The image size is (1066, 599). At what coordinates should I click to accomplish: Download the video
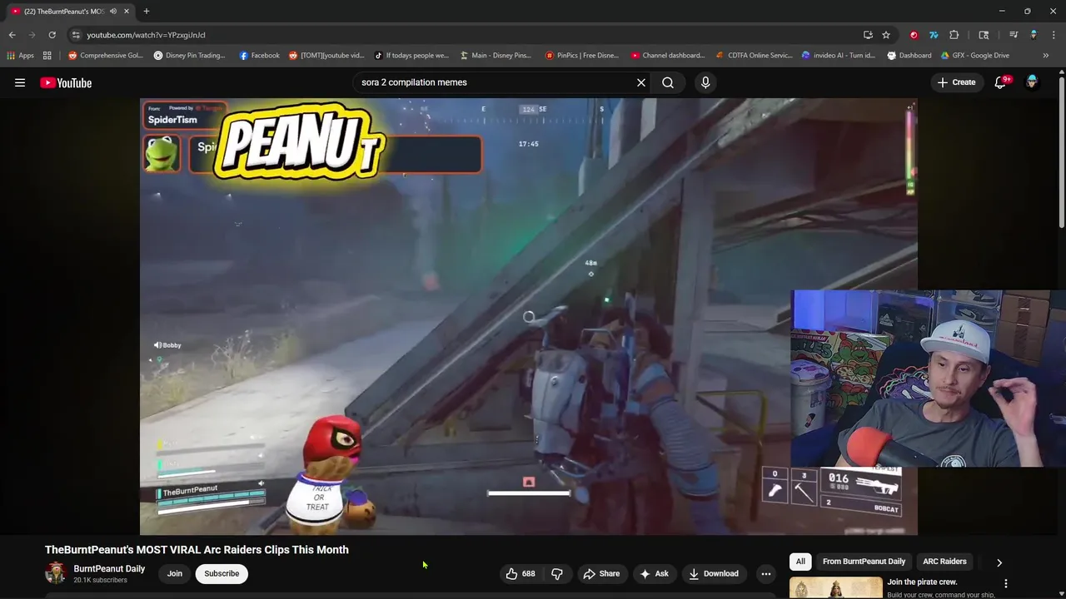pyautogui.click(x=713, y=573)
